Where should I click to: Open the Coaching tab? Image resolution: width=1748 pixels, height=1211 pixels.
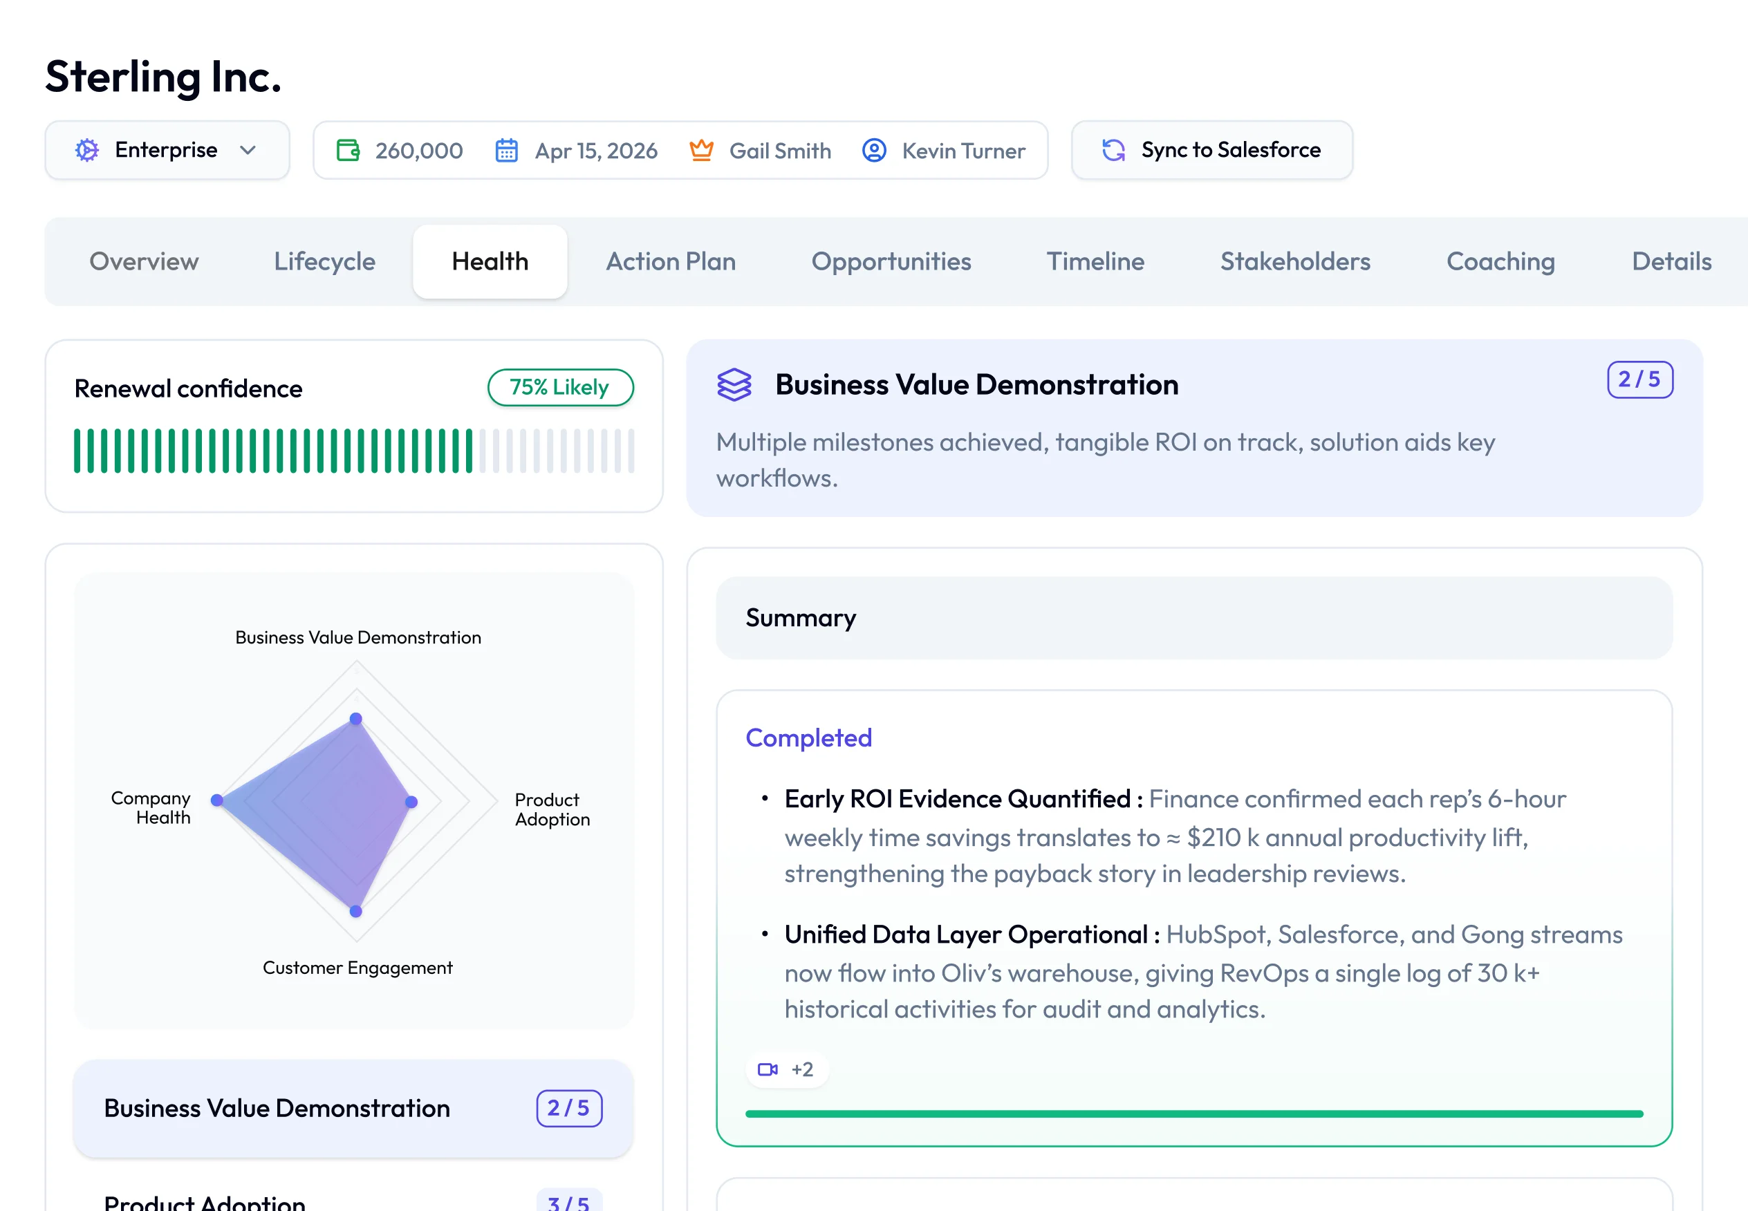pos(1501,262)
